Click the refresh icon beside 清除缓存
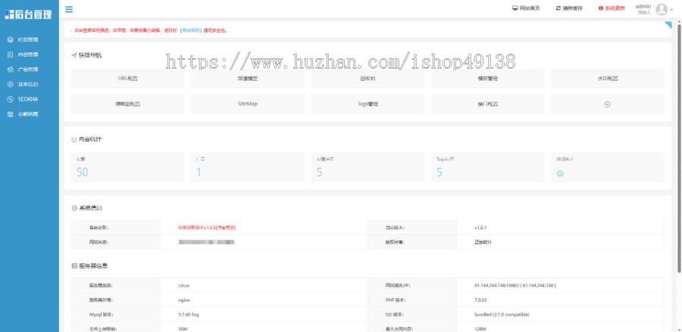682x332 pixels. click(x=558, y=8)
